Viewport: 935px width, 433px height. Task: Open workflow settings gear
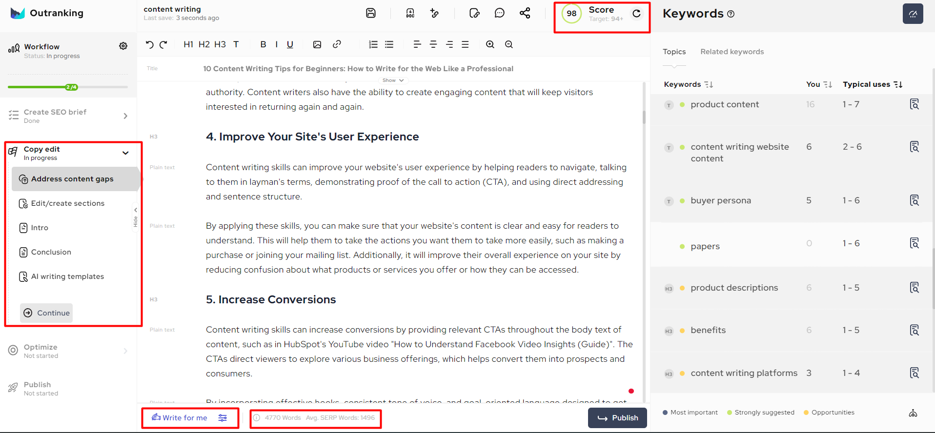pyautogui.click(x=123, y=46)
